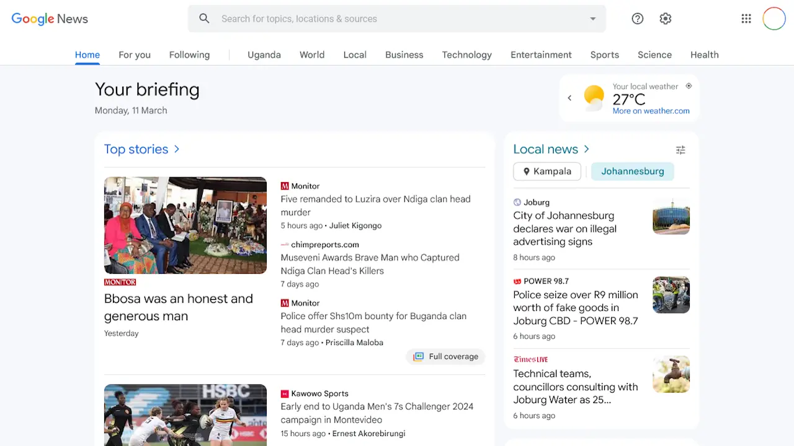
Task: Click the Kawowo Sports source icon
Action: coord(285,393)
